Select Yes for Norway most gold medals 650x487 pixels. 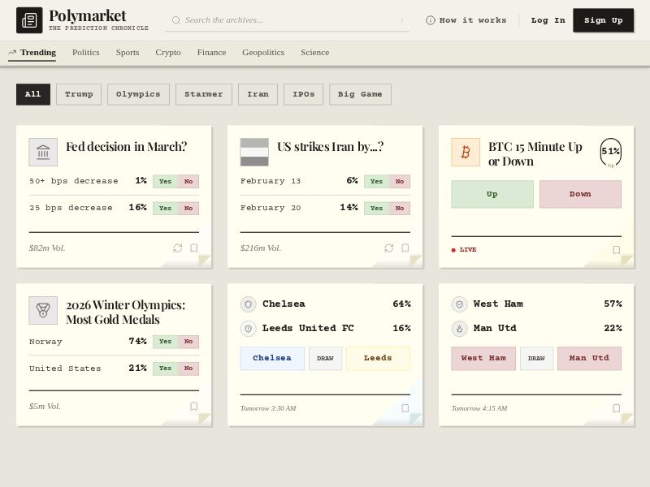click(165, 342)
